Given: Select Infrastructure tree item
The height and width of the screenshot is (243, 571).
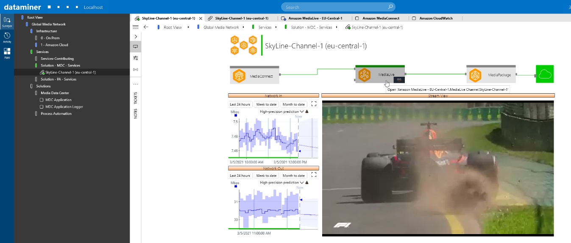Looking at the screenshot, I should coord(47,31).
